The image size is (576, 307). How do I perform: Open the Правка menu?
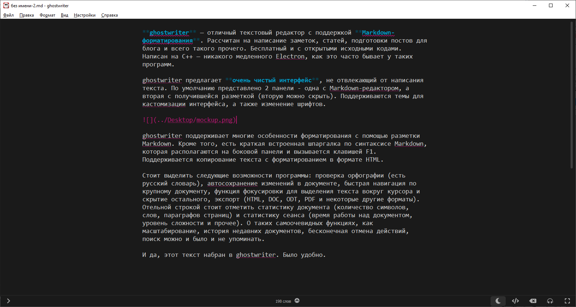(27, 15)
